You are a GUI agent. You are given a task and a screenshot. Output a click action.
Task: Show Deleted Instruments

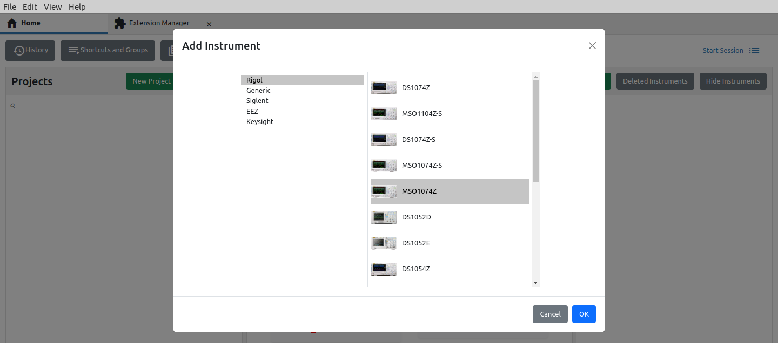[x=655, y=81]
